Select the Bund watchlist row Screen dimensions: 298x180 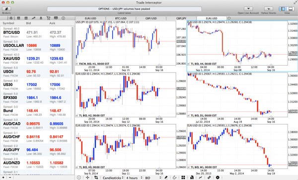(x=36, y=111)
